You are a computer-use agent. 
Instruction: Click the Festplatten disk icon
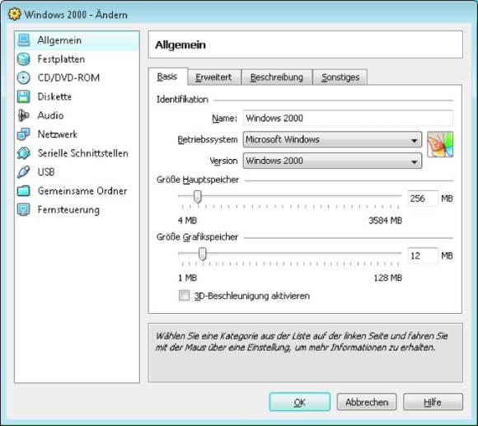pos(23,59)
